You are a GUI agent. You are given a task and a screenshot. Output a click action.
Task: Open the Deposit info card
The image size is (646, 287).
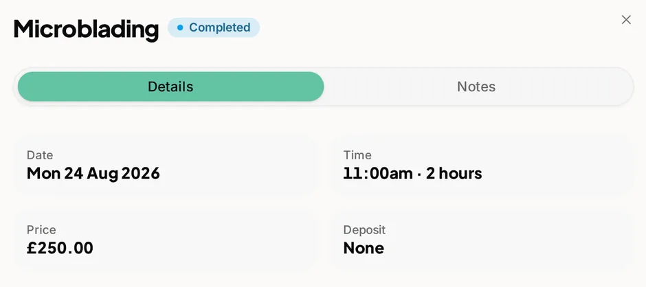[x=482, y=240]
